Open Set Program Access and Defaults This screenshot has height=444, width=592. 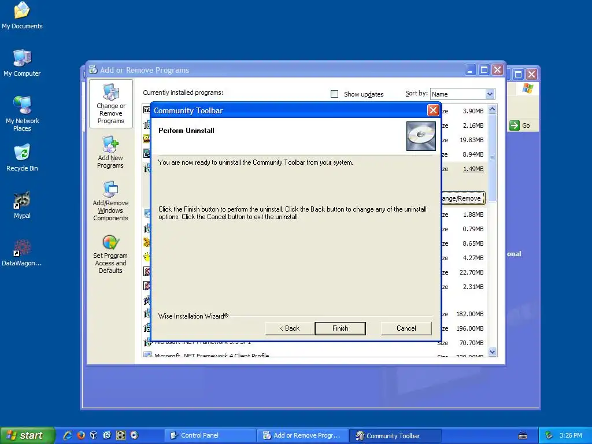[x=110, y=254]
